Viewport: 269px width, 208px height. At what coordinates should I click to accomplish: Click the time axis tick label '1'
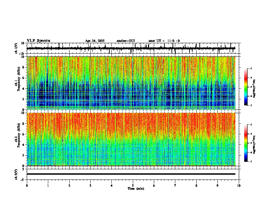coord(48,186)
